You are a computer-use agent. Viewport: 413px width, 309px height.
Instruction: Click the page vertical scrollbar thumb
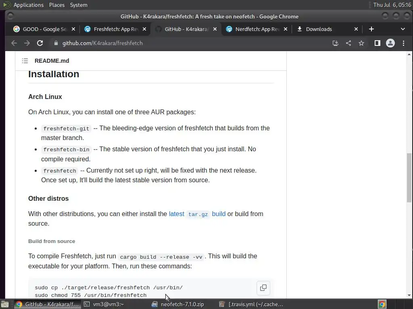(x=409, y=178)
